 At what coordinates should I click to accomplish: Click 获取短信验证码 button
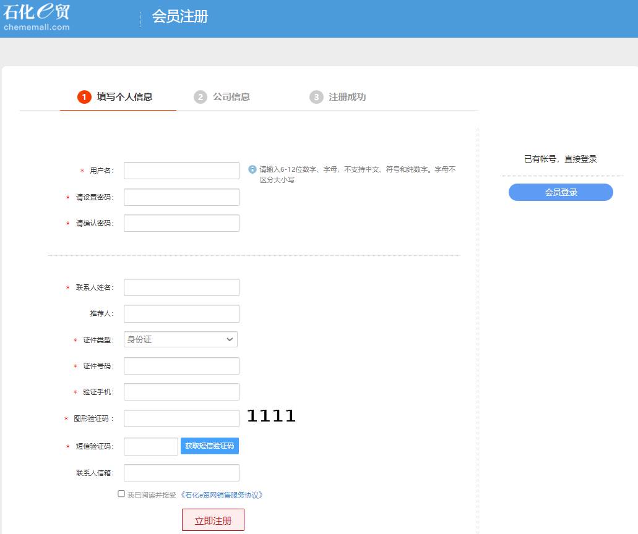[x=210, y=446]
